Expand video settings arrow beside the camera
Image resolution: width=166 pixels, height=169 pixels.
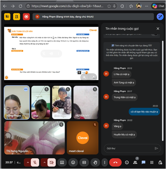44,162
